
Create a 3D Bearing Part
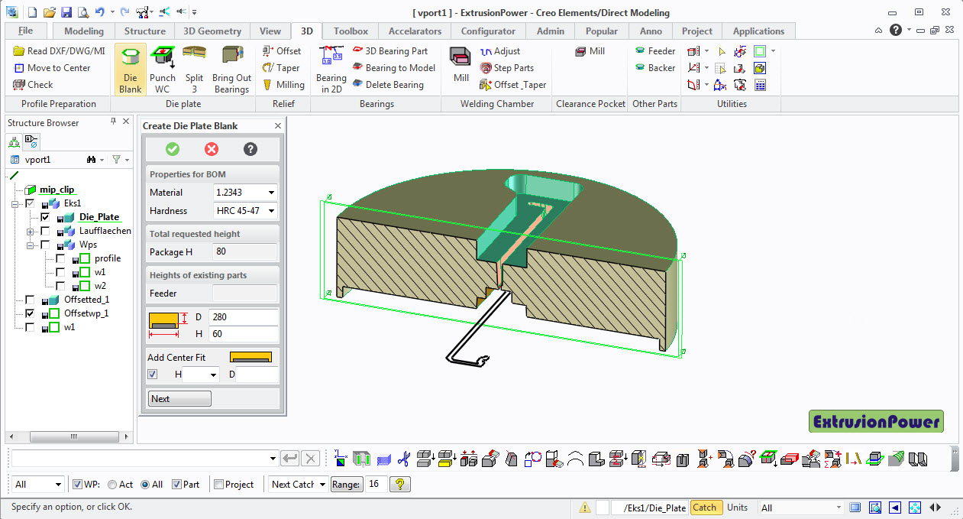390,51
